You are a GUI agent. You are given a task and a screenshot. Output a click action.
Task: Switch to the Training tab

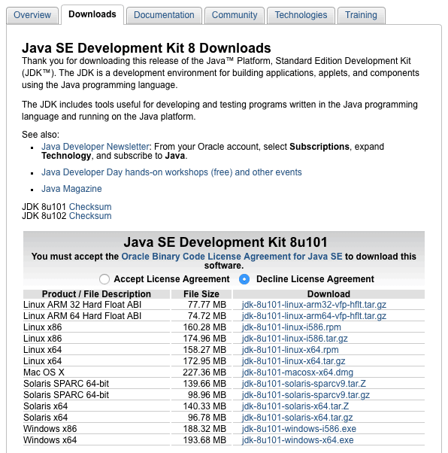point(361,15)
